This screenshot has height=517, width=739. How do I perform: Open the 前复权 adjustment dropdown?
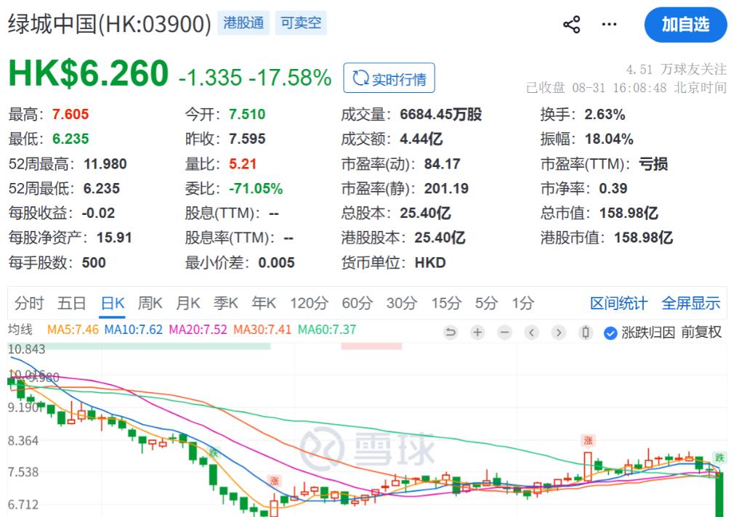coord(700,333)
